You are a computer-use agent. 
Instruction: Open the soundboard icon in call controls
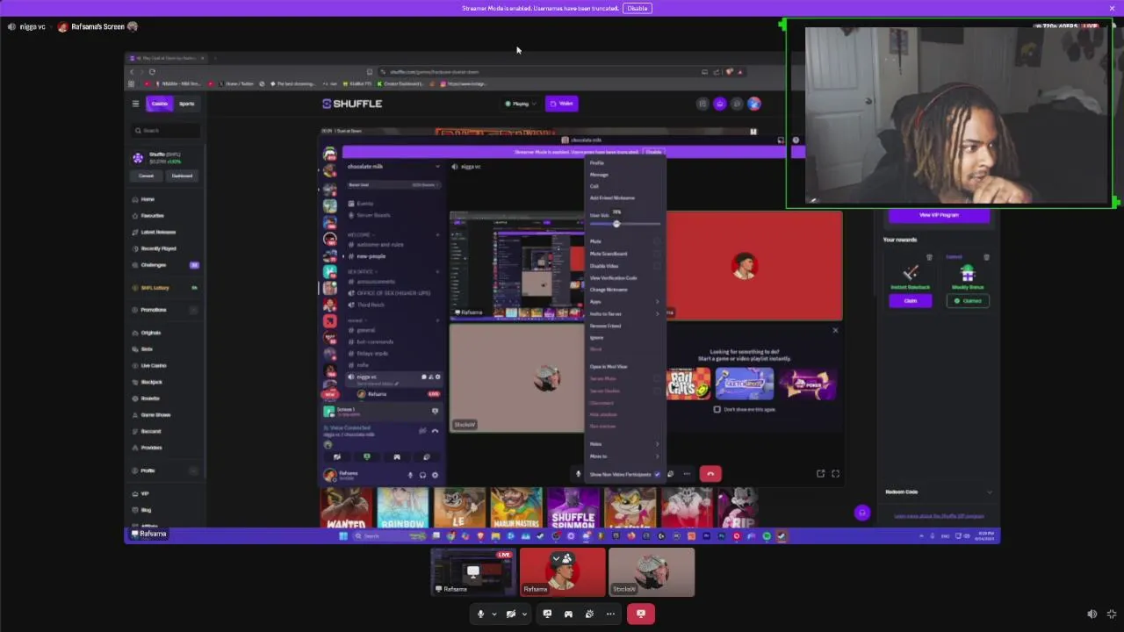coord(589,614)
